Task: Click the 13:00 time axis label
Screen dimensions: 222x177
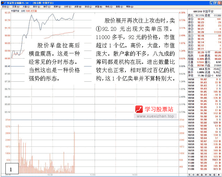Action: click(x=93, y=175)
